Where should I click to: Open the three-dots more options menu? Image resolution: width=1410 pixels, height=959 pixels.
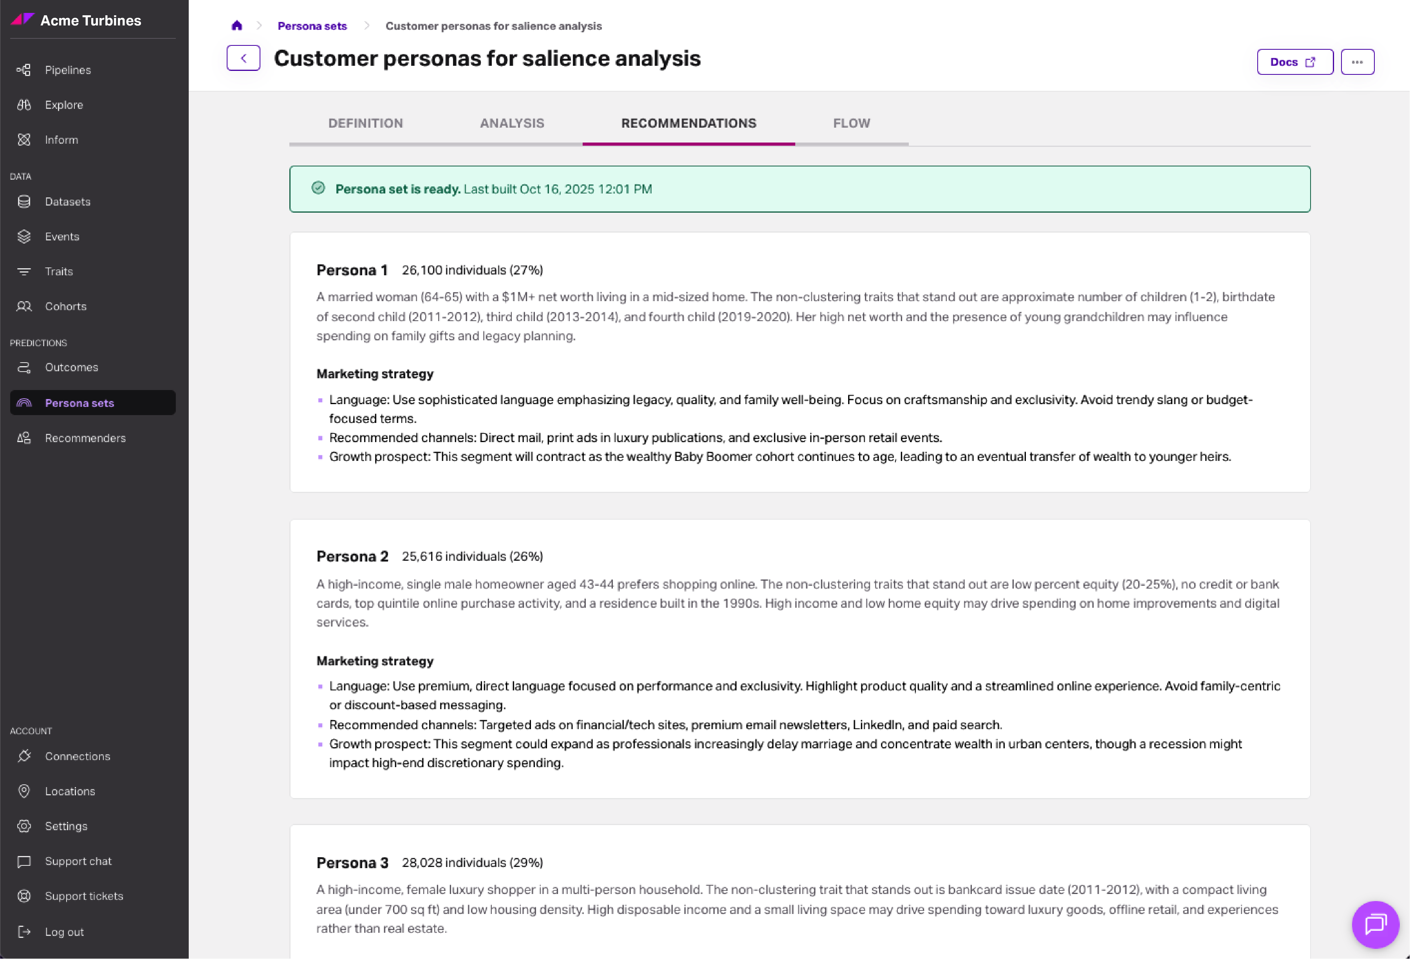(x=1357, y=62)
